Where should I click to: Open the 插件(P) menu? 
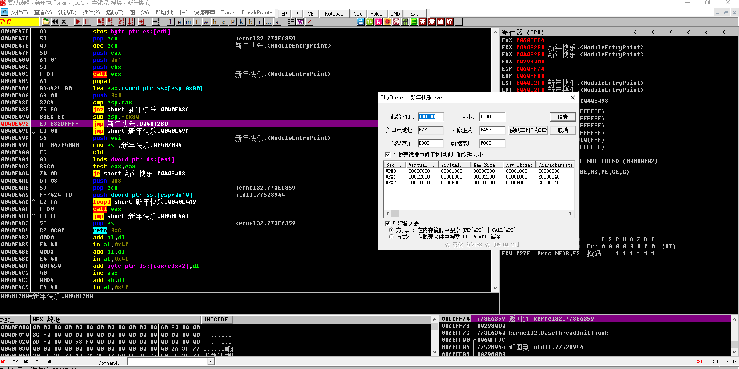coord(91,12)
